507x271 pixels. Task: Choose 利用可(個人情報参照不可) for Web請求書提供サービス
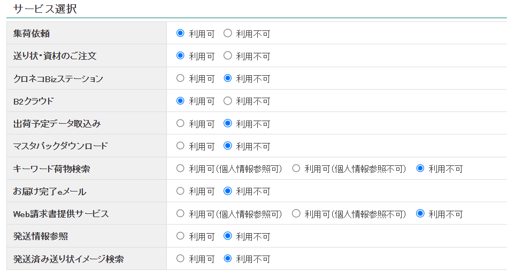296,213
